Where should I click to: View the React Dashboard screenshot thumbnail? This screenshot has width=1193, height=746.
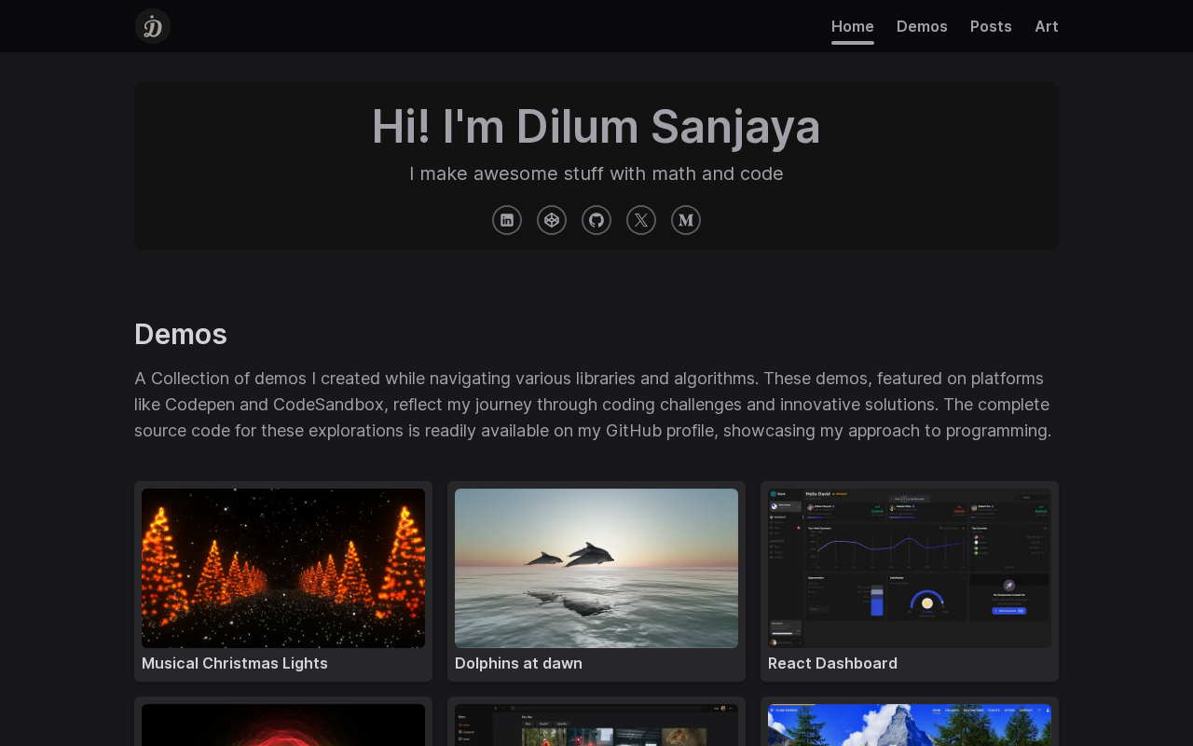pos(910,568)
